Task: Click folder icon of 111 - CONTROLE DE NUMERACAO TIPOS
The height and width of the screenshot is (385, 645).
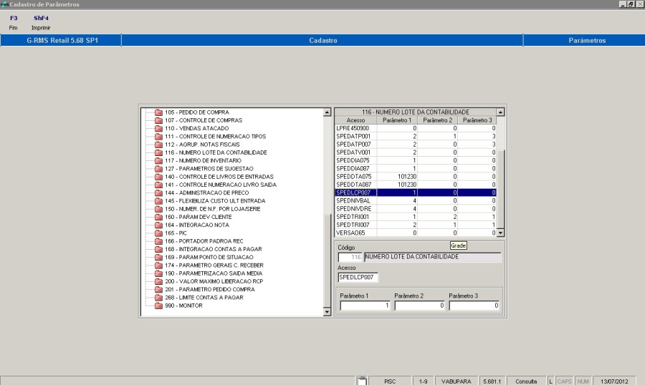Action: click(159, 137)
